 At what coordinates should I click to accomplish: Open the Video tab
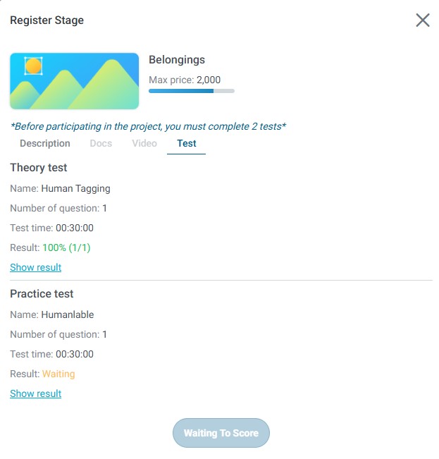click(x=144, y=143)
